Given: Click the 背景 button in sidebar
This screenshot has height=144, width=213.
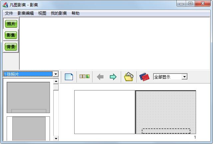Looking at the screenshot, I should point(11,47).
